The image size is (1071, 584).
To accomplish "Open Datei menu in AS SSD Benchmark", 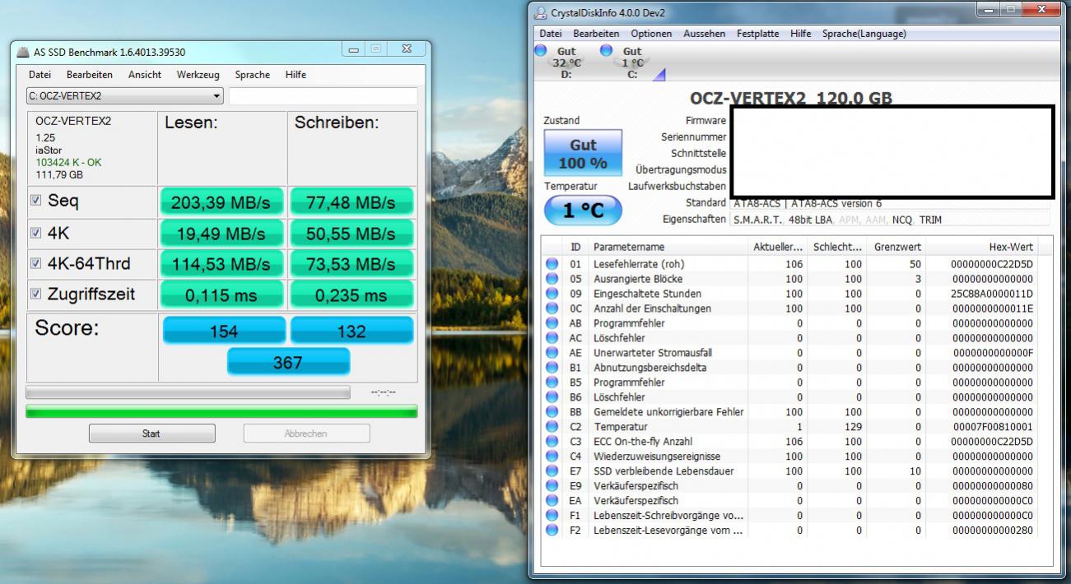I will 40,75.
